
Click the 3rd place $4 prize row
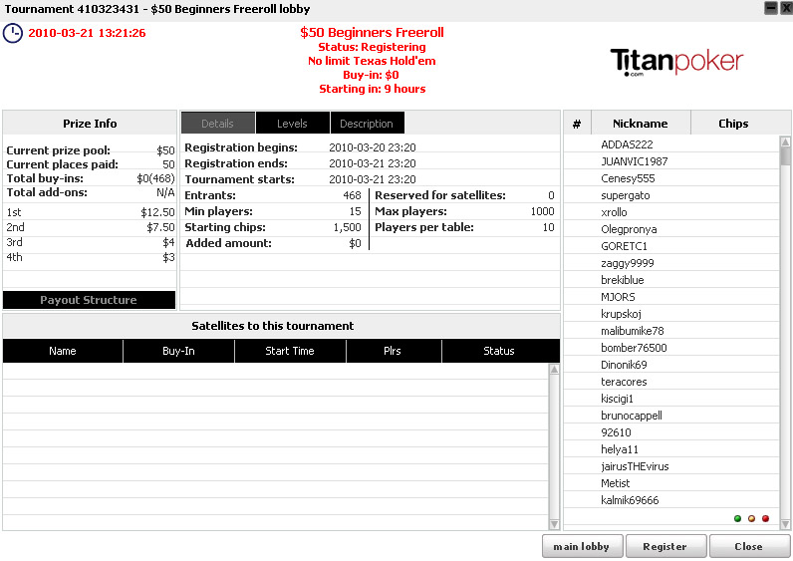90,242
